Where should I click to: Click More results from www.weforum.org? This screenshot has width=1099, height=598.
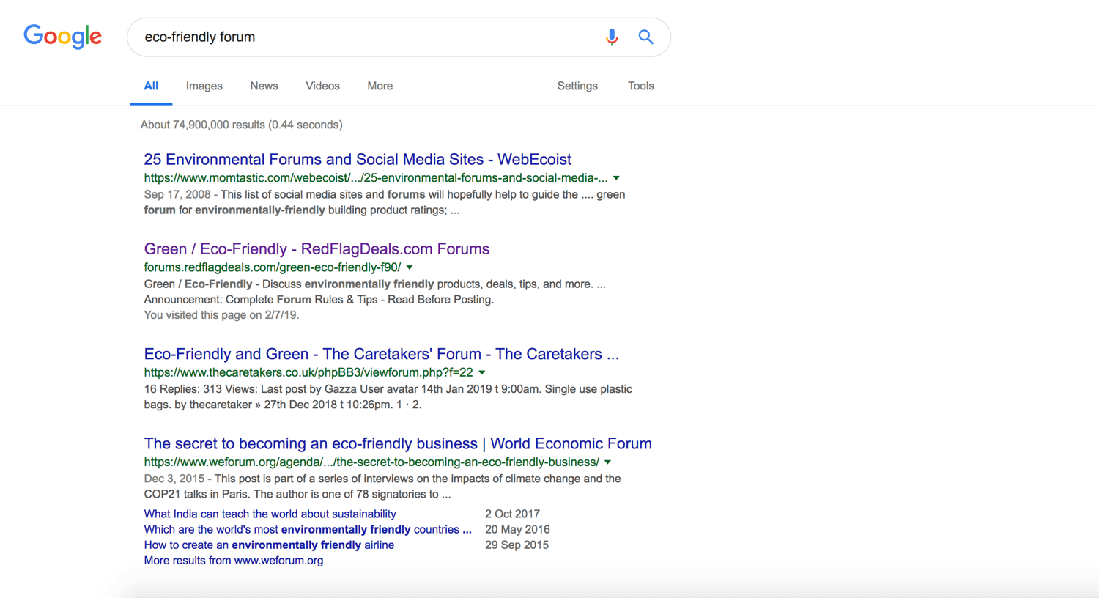click(233, 561)
